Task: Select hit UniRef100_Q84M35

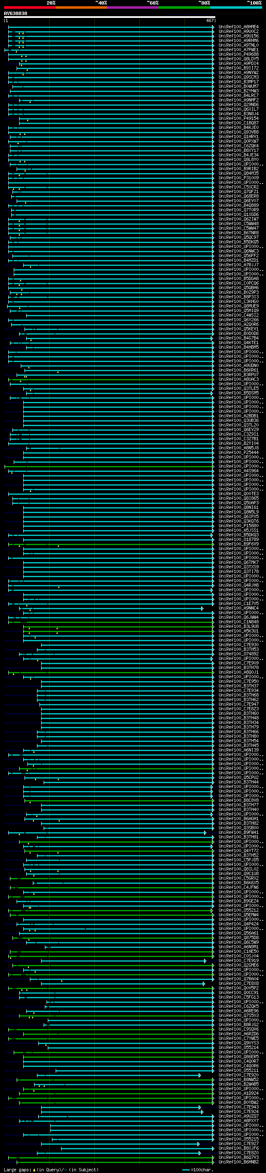Action: coord(238,173)
